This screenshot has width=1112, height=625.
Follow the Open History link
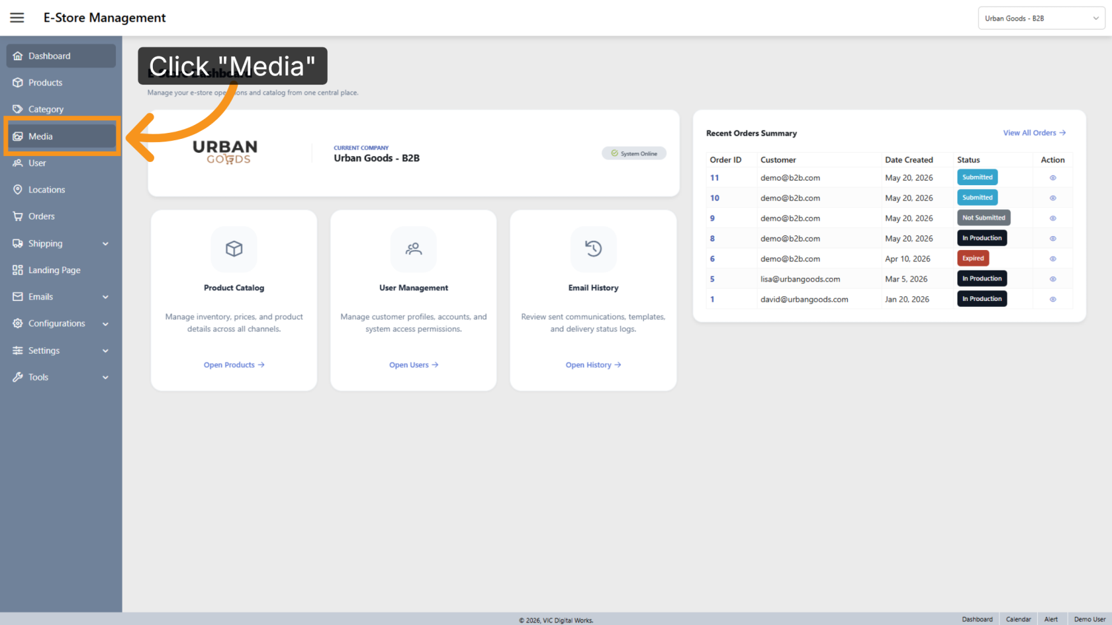(x=594, y=365)
